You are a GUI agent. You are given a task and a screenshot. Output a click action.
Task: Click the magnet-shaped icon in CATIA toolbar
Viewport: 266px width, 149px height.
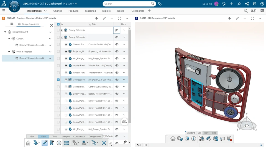click(x=209, y=139)
